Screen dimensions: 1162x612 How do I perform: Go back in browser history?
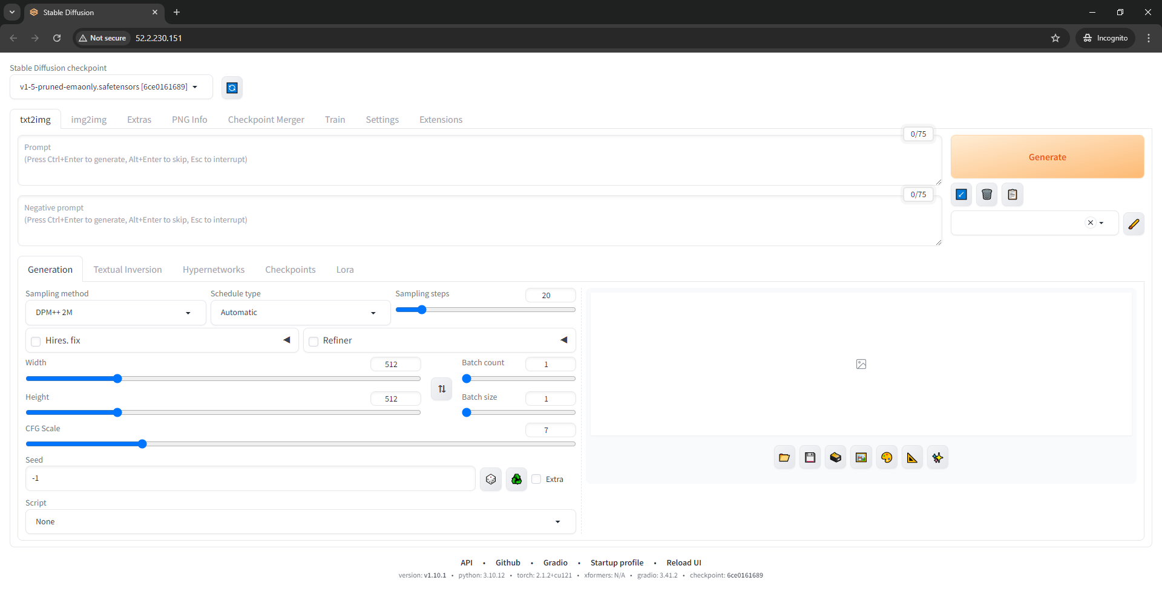pos(13,38)
